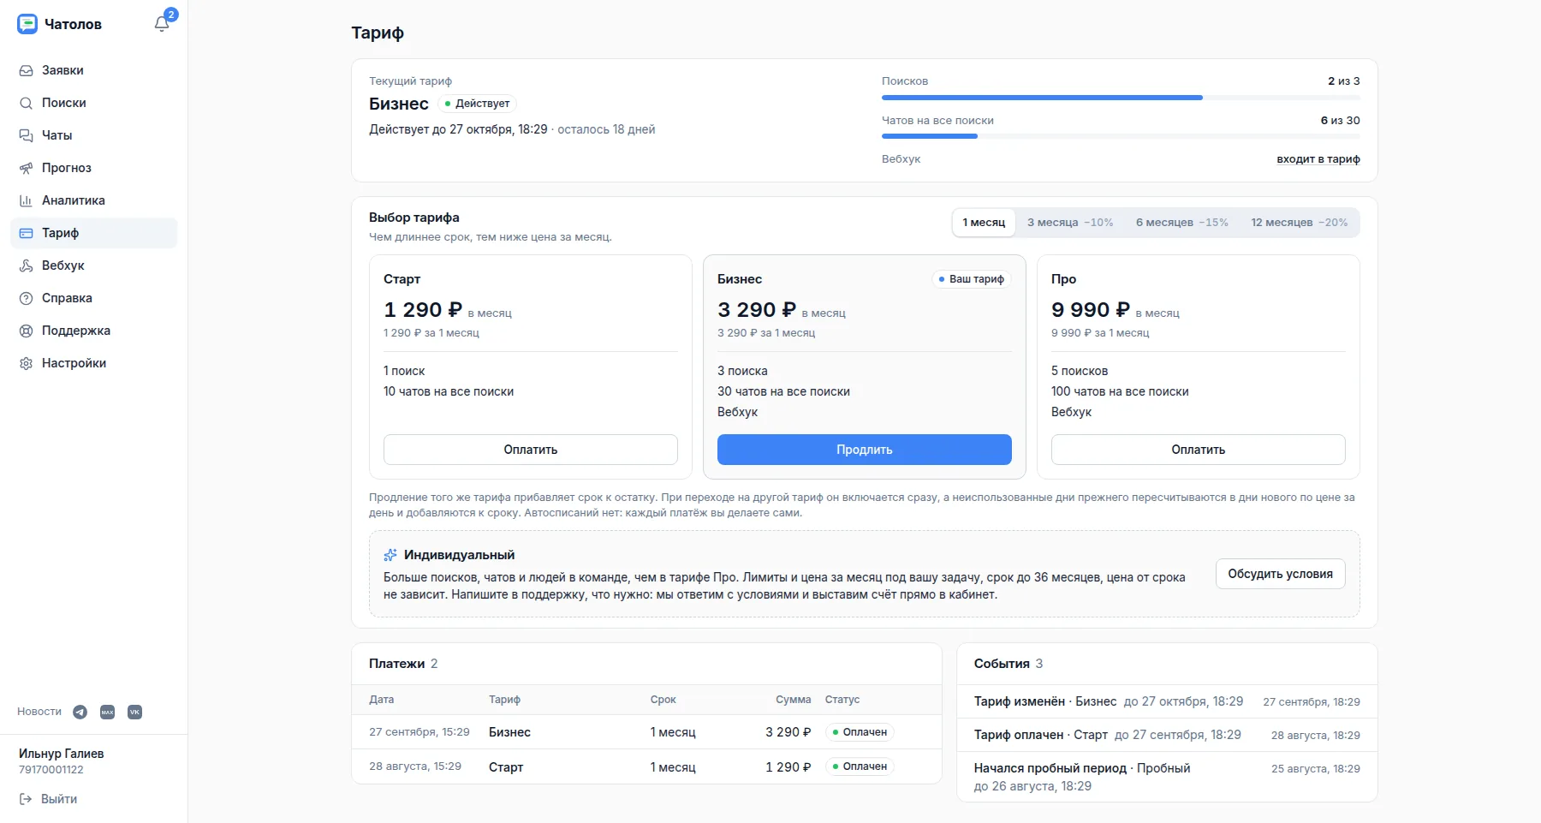Click the Чатолов logo icon
The height and width of the screenshot is (823, 1541).
click(27, 24)
